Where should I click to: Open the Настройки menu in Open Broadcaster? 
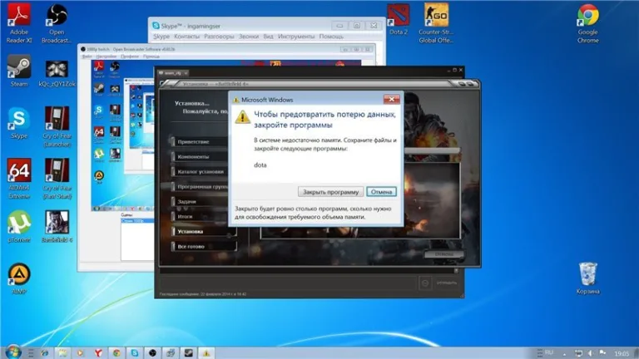[x=106, y=57]
